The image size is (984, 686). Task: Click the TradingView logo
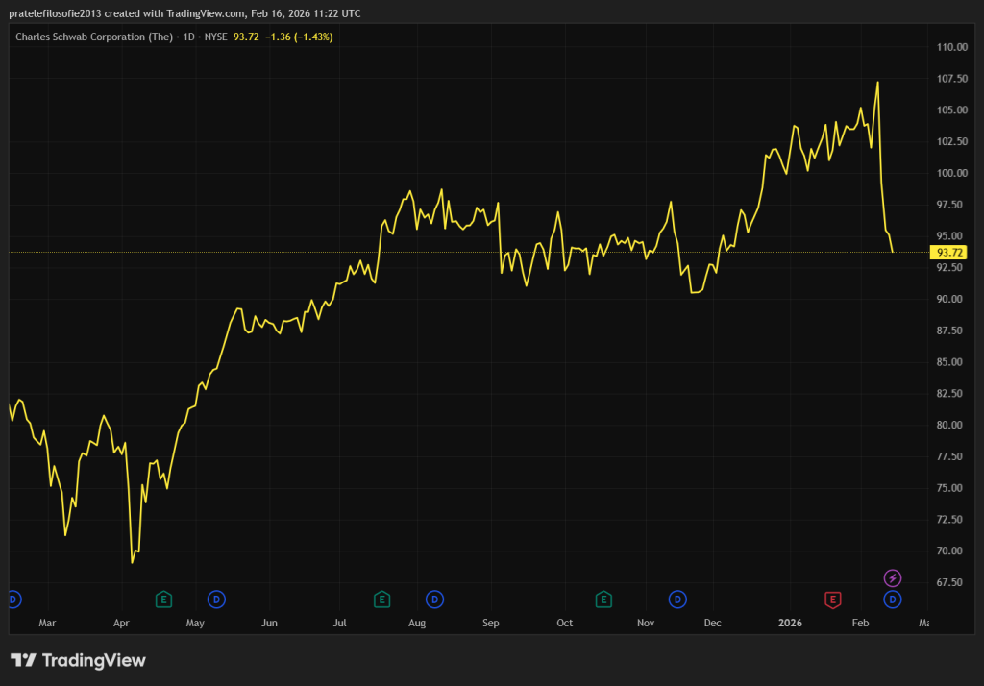pos(78,660)
